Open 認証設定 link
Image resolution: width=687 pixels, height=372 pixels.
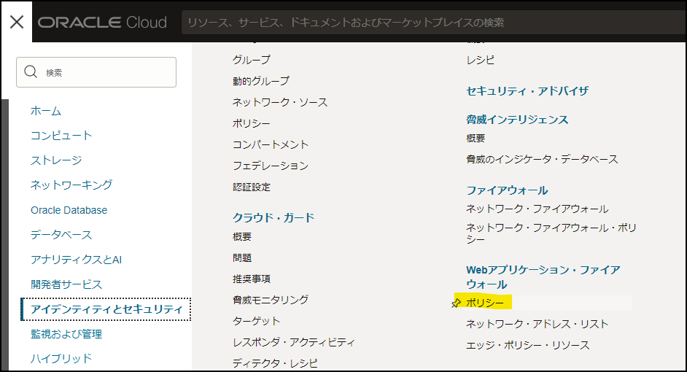pos(252,187)
